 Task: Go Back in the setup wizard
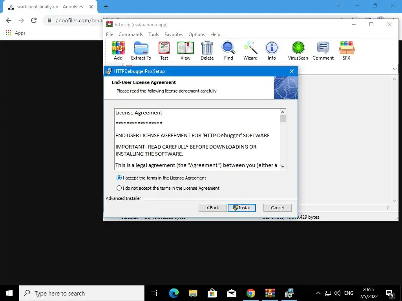[x=212, y=208]
